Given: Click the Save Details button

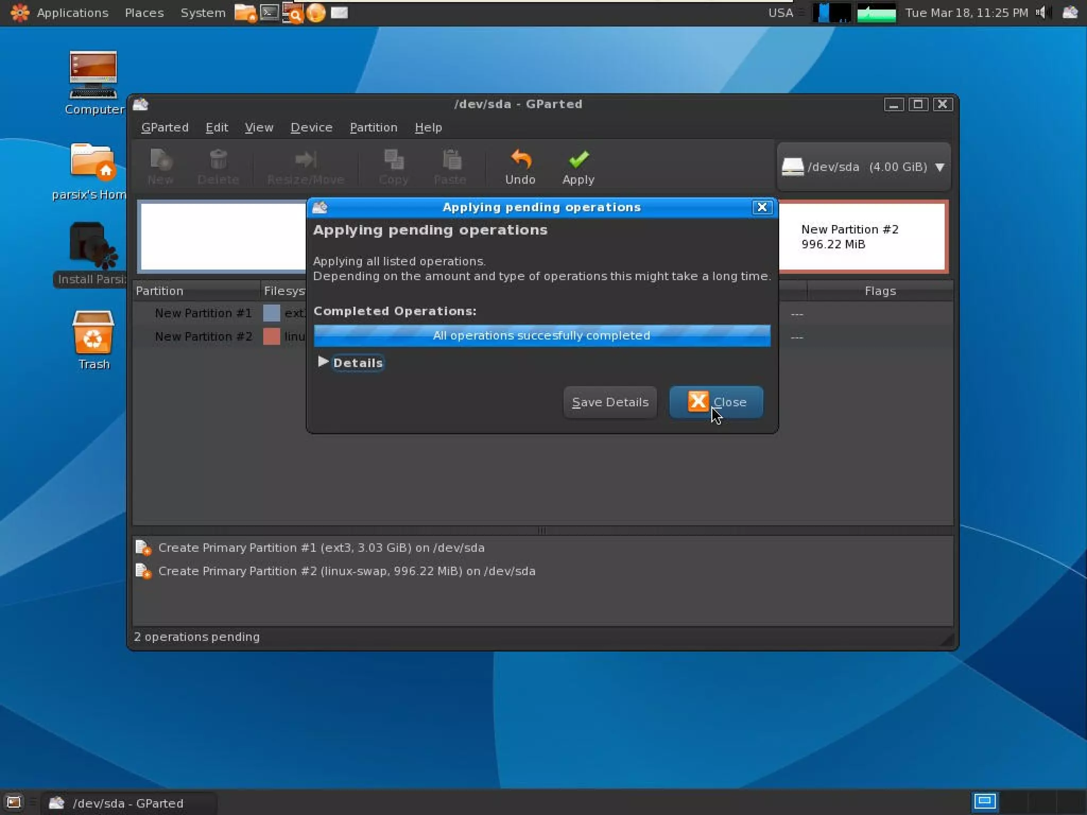Looking at the screenshot, I should point(610,402).
